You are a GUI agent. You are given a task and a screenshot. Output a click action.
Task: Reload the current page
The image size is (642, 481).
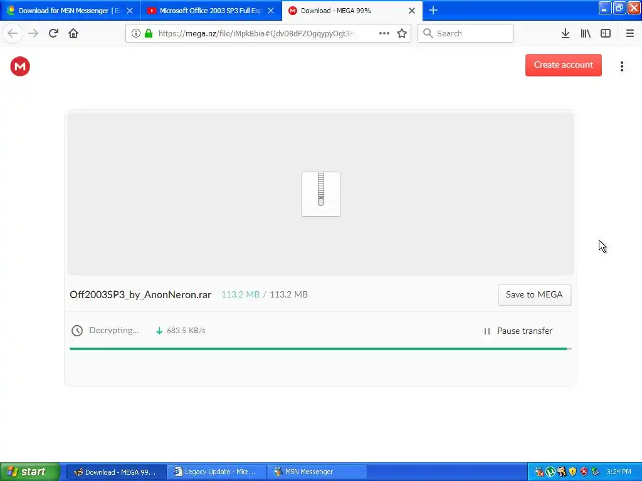pyautogui.click(x=54, y=33)
